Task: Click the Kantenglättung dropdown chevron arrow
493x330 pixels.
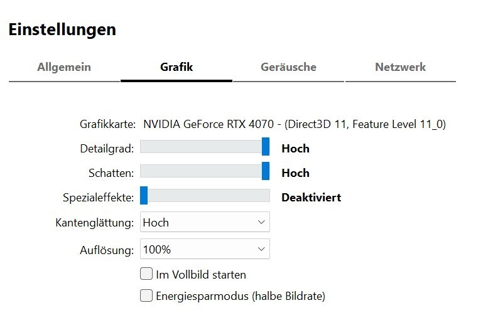Action: click(261, 222)
